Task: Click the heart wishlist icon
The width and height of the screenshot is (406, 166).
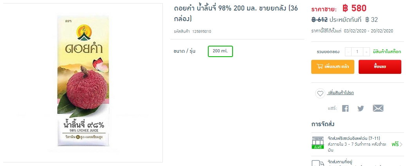Action: click(320, 93)
